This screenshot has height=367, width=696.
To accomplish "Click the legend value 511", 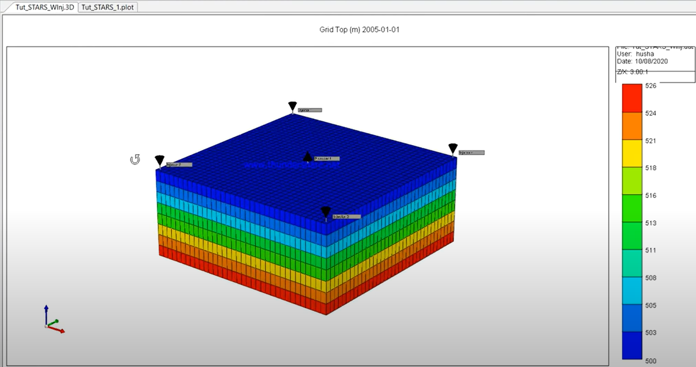I will [650, 251].
